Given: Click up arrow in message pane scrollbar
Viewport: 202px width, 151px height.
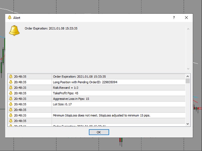Looking at the screenshot, I should pyautogui.click(x=188, y=29).
